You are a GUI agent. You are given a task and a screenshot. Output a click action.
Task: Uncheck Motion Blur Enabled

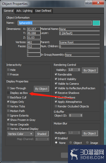(56, 138)
